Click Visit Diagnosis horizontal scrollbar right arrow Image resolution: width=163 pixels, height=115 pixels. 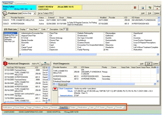tap(155, 84)
